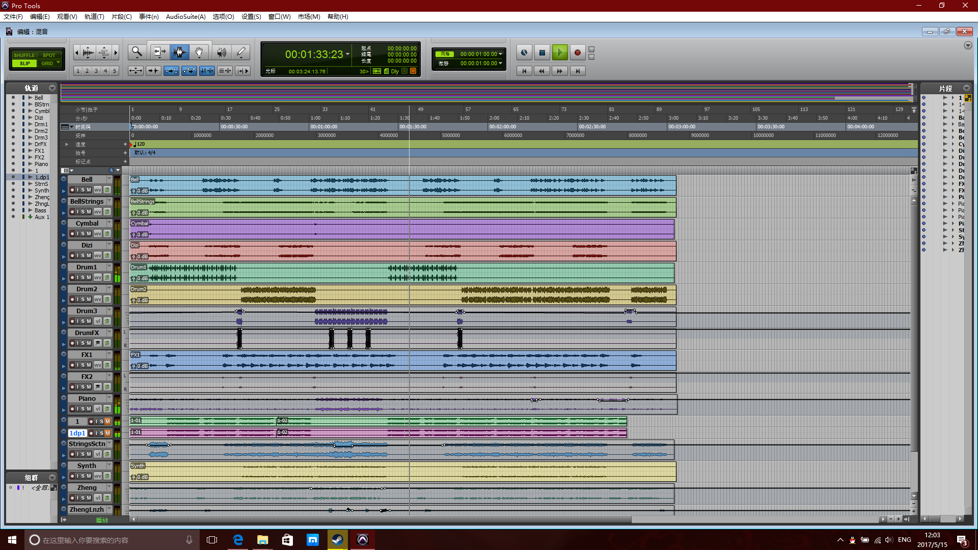Enable SHUFFLE edit mode

click(x=24, y=55)
